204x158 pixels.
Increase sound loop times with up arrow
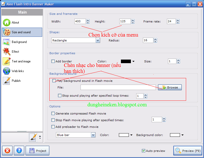pos(145,95)
